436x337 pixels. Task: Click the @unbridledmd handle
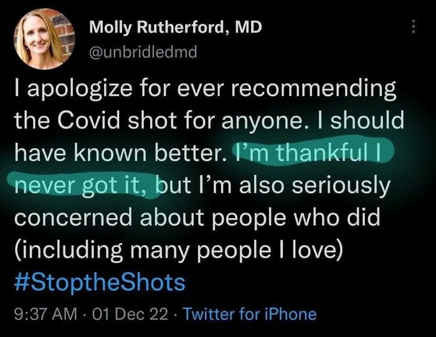tap(143, 52)
